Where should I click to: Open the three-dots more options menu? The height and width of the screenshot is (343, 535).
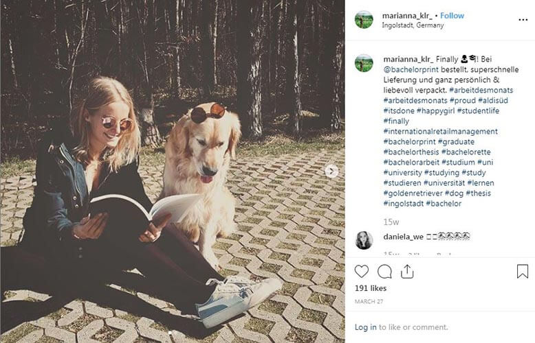coord(523,20)
